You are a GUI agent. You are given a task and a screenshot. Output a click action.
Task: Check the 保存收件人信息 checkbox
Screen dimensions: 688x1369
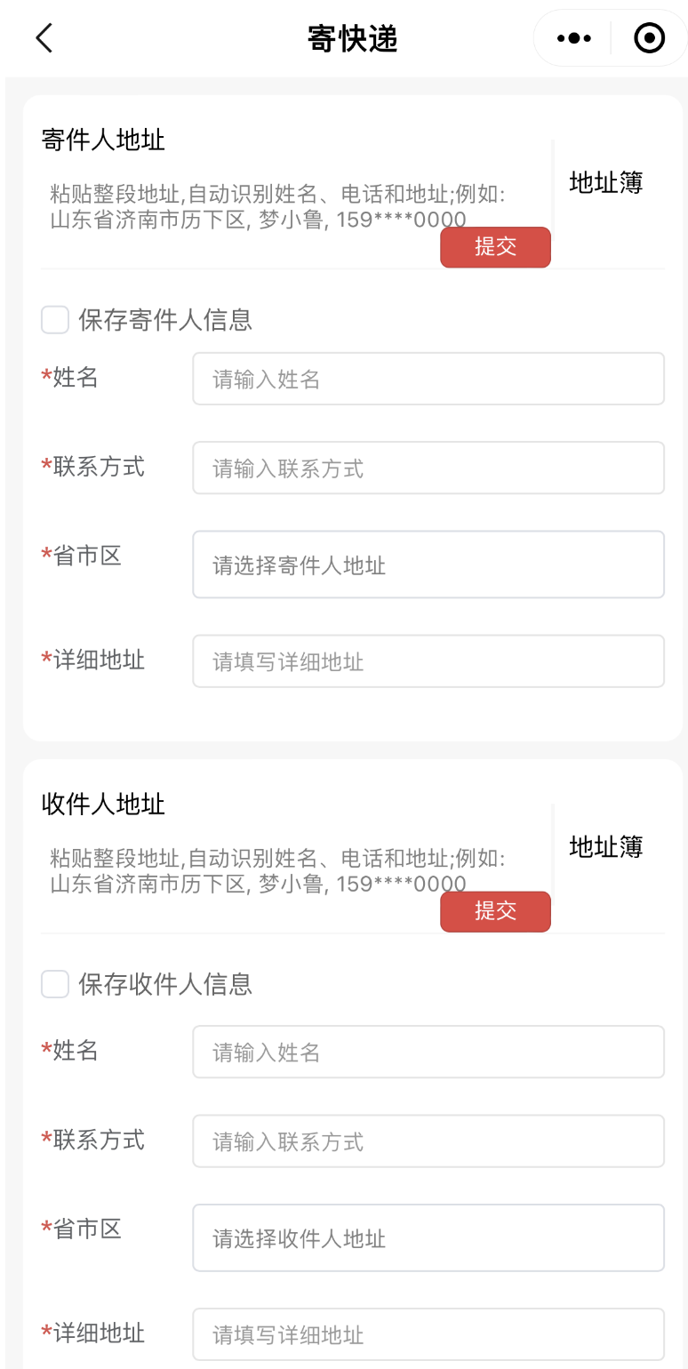[x=55, y=984]
